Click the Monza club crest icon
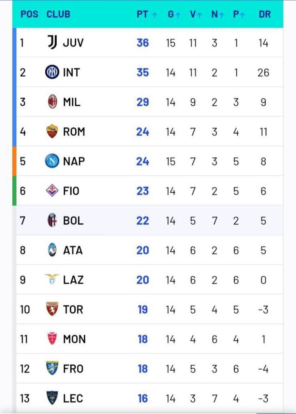This screenshot has height=414, width=296. click(52, 339)
